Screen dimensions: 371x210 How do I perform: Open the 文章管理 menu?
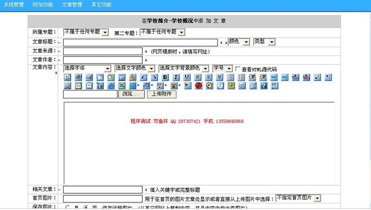coord(72,4)
